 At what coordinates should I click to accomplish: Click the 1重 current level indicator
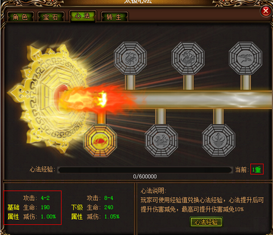[257, 169]
